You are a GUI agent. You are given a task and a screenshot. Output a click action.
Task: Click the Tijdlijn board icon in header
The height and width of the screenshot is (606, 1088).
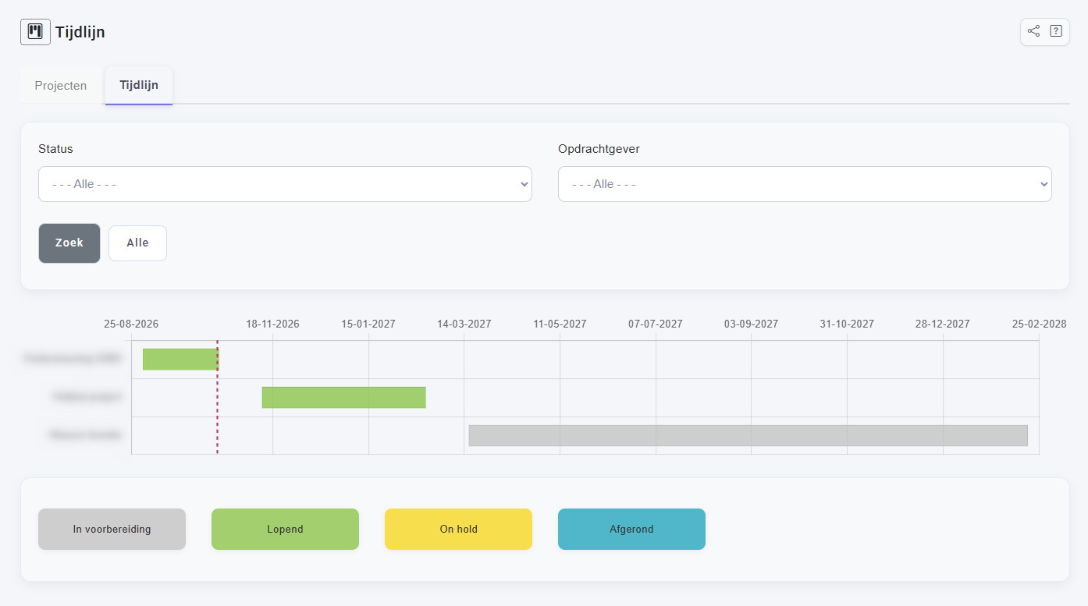point(35,32)
